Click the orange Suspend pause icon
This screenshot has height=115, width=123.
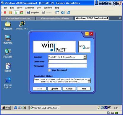click(x=11, y=13)
